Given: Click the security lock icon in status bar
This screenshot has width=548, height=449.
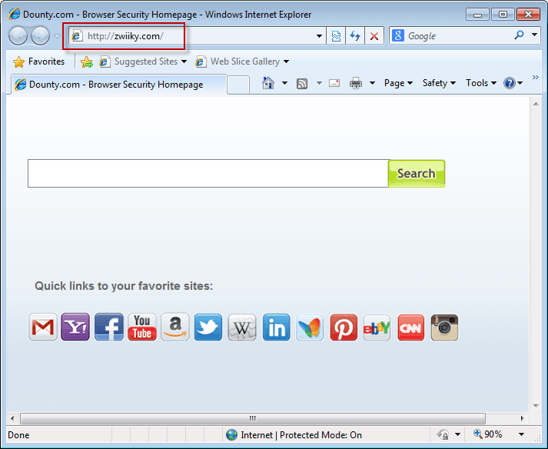Looking at the screenshot, I should tap(443, 434).
